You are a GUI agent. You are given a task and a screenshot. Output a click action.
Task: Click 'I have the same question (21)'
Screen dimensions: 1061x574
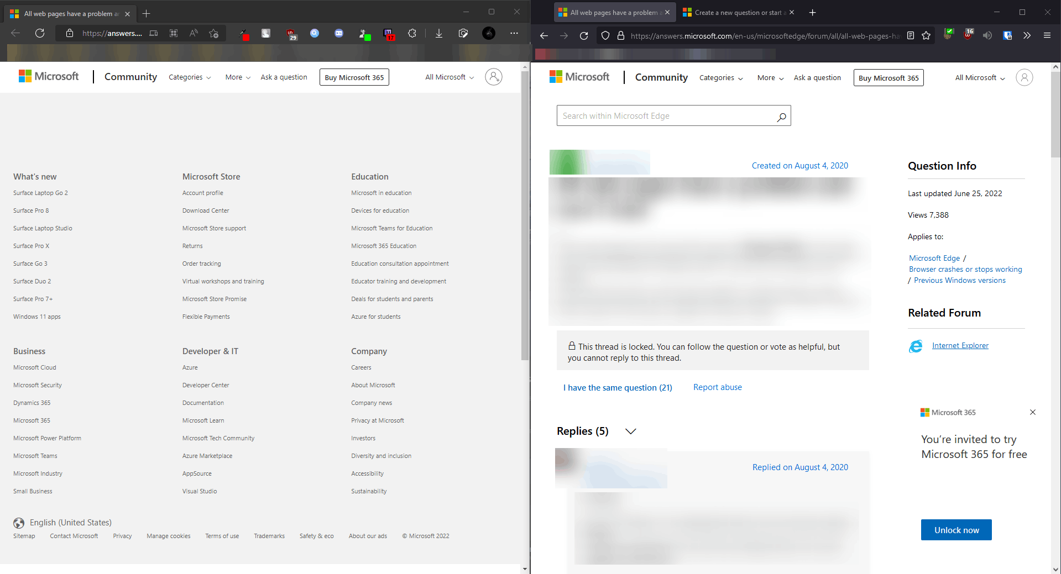click(x=618, y=388)
